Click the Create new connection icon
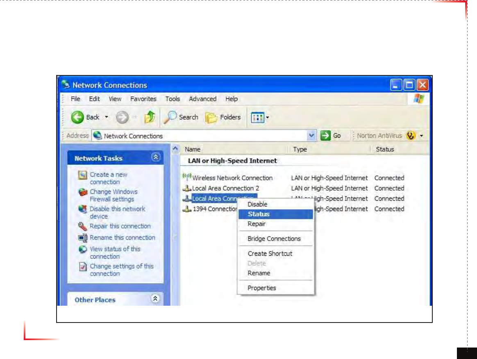Image resolution: width=477 pixels, height=359 pixels. [82, 175]
